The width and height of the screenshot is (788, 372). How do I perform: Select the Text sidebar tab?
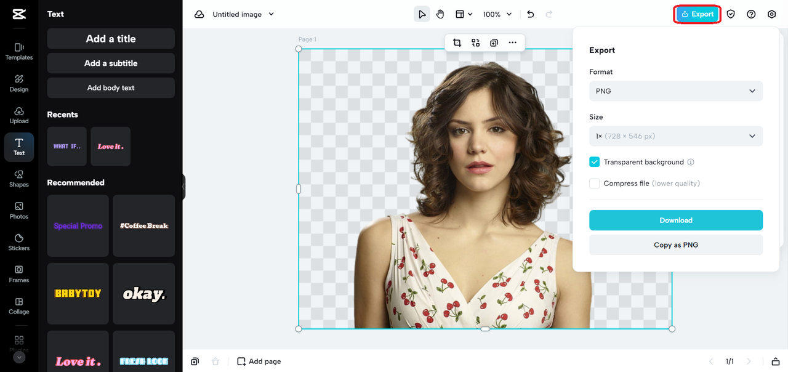click(19, 147)
